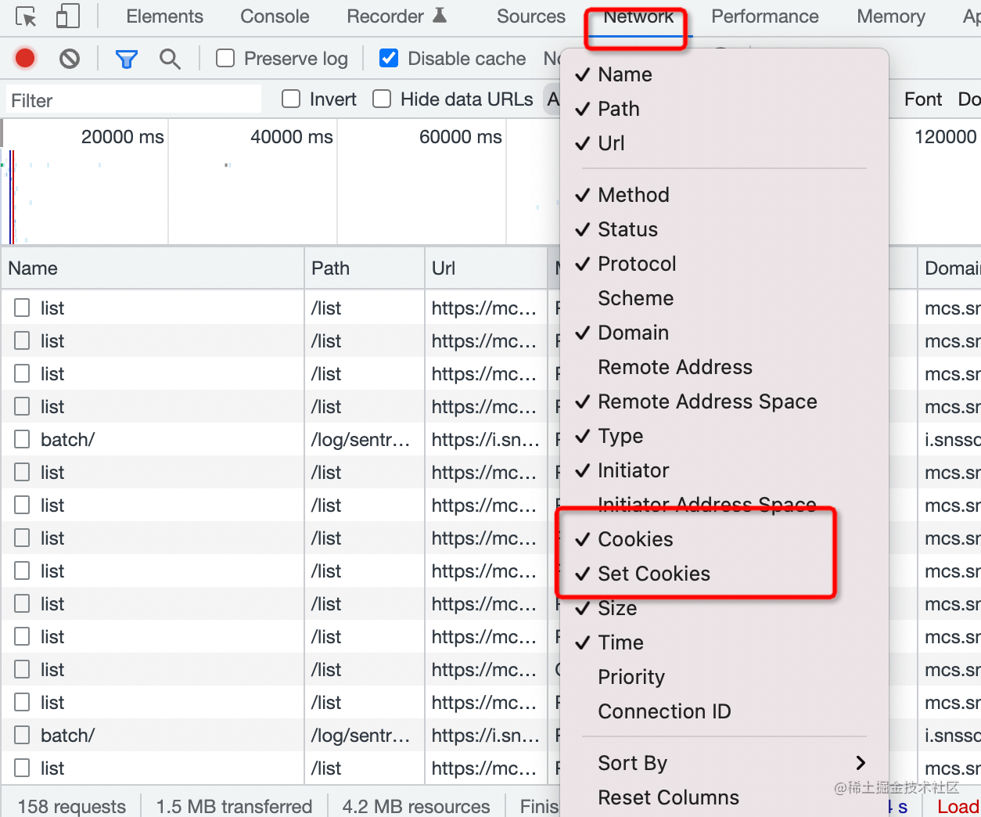The height and width of the screenshot is (817, 981).
Task: Click the red record network log button
Action: point(25,58)
